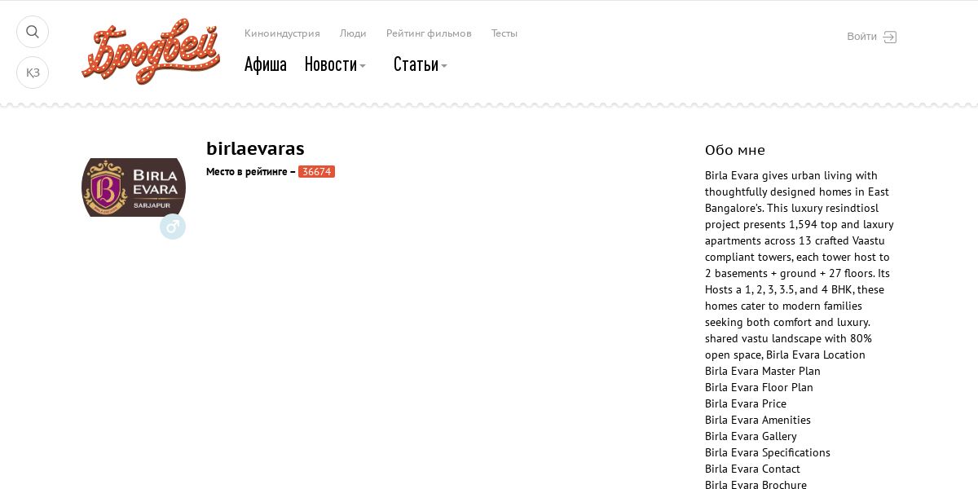Click the Birla Evara Brochure line
The height and width of the screenshot is (489, 978).
756,484
